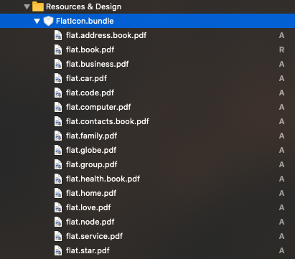Click the FlatIcon.bundle shield icon
Screen dimensions: 295x259
coord(48,21)
